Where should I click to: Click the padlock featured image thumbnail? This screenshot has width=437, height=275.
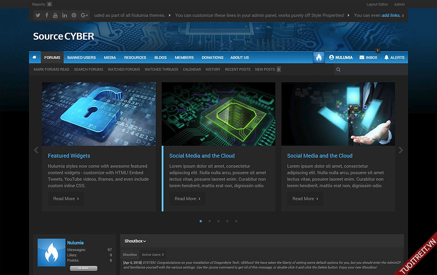click(x=99, y=114)
